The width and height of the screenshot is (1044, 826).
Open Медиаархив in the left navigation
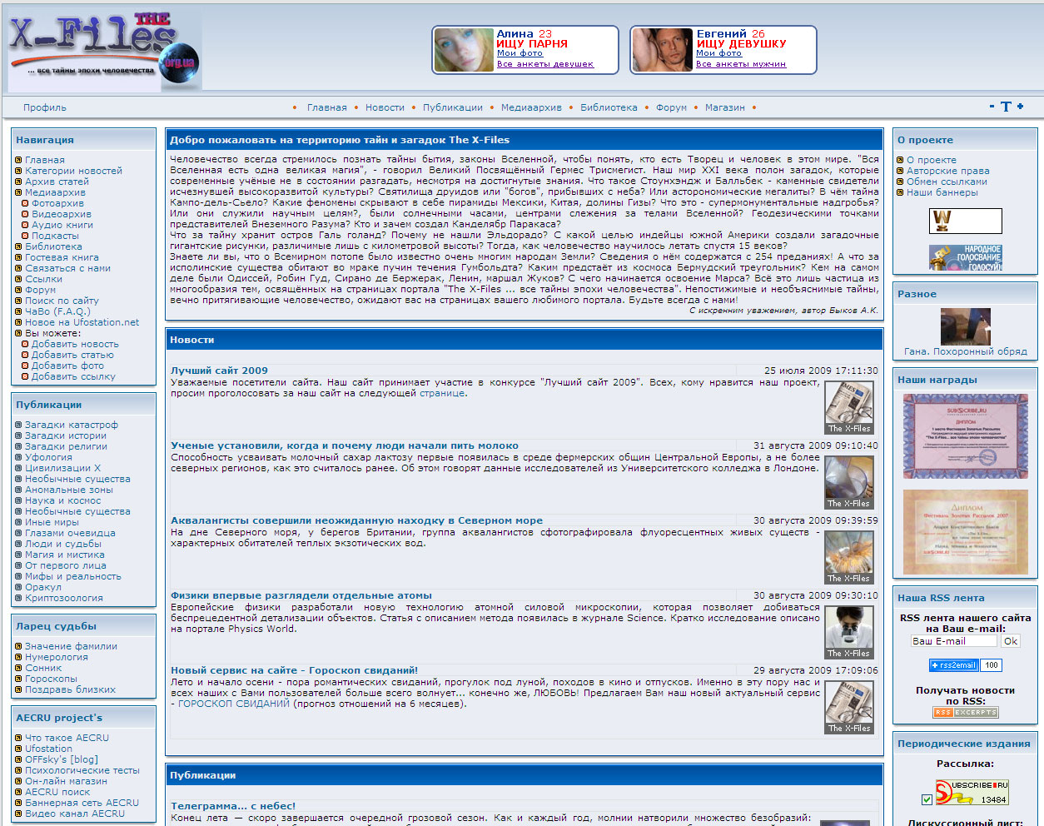coord(55,192)
